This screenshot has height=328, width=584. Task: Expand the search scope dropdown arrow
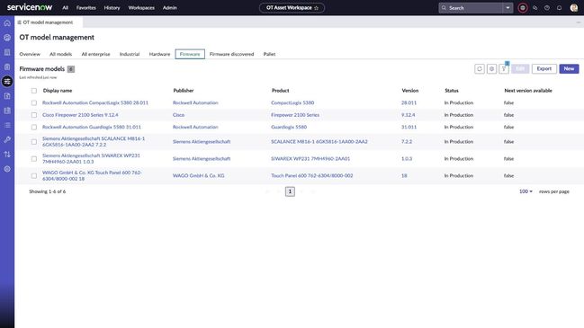[x=508, y=8]
